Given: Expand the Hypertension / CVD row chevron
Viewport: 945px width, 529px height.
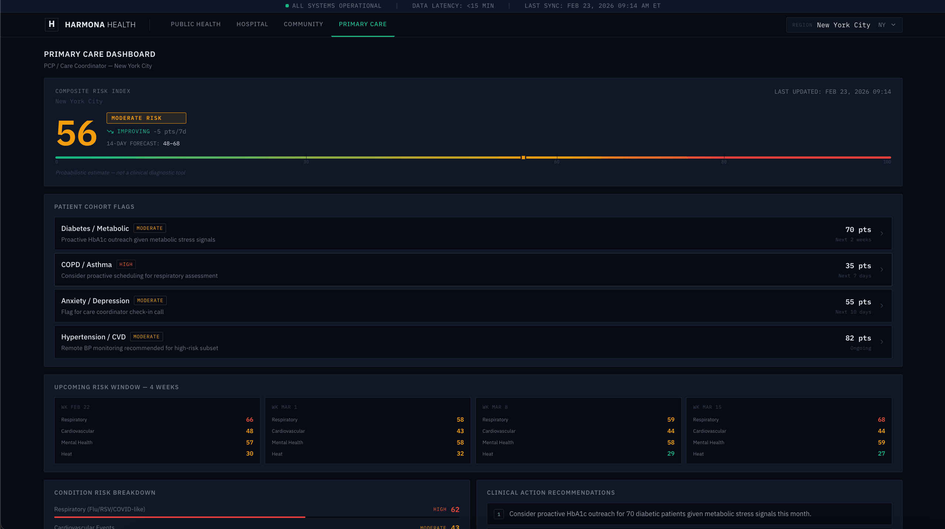Looking at the screenshot, I should [882, 342].
